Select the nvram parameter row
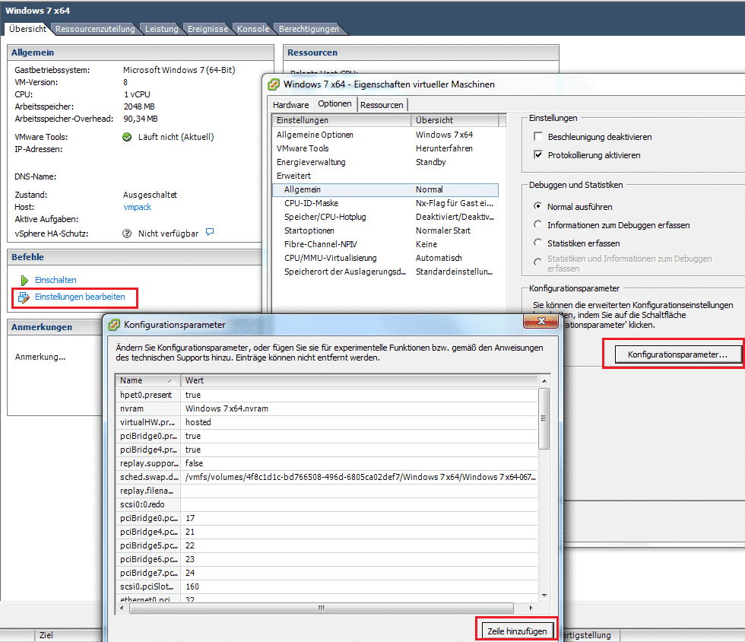Viewport: 745px width, 642px height. 327,408
